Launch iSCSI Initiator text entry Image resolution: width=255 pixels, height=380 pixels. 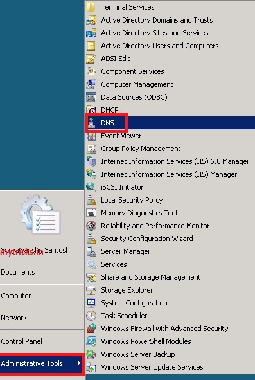(x=122, y=187)
